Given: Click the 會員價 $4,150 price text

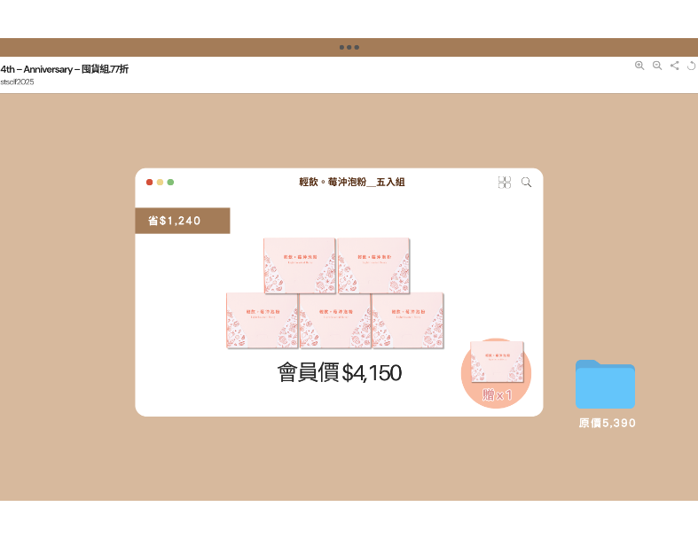Looking at the screenshot, I should pos(339,373).
